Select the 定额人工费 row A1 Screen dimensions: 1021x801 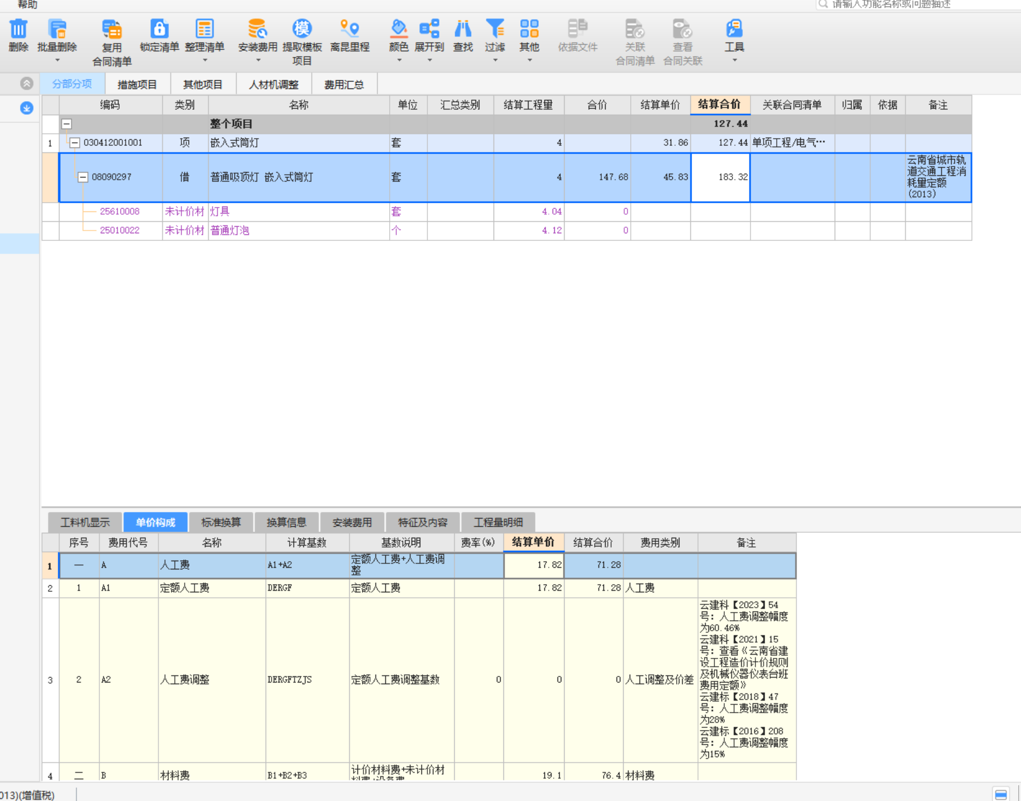click(419, 588)
